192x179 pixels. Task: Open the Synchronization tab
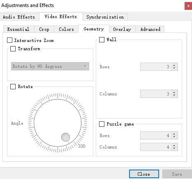pos(105,17)
